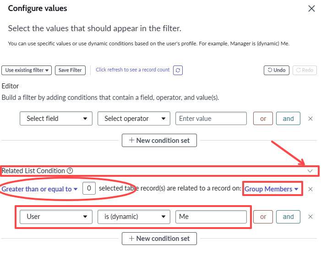Collapse the Related List Condition section
The width and height of the screenshot is (321, 256).
pyautogui.click(x=310, y=171)
